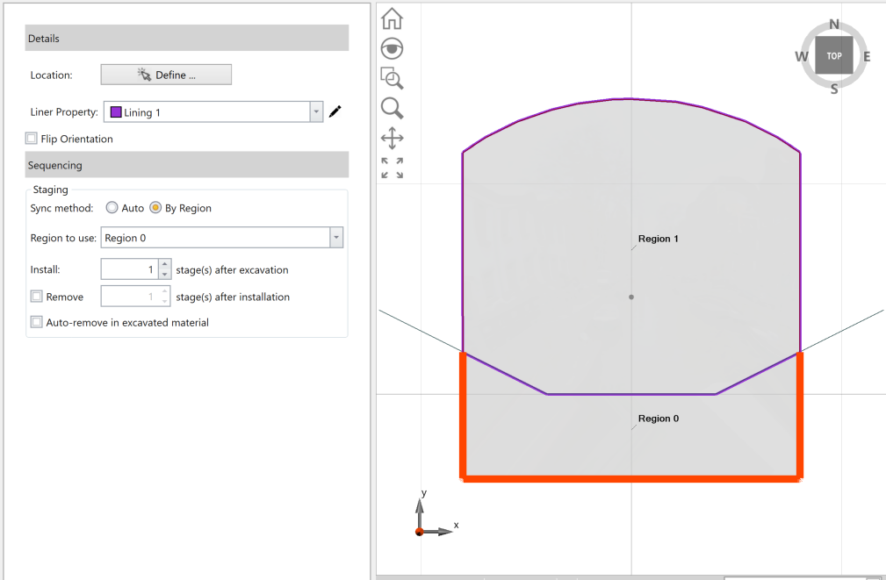Enable the Remove checkbox
This screenshot has width=886, height=580.
point(37,297)
